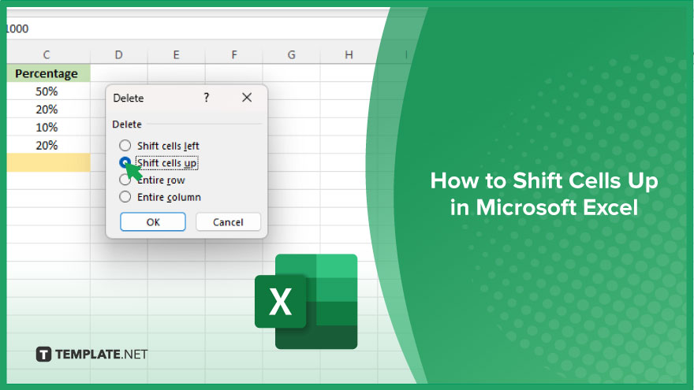Close the Delete dialog with X
The image size is (694, 390).
click(247, 98)
